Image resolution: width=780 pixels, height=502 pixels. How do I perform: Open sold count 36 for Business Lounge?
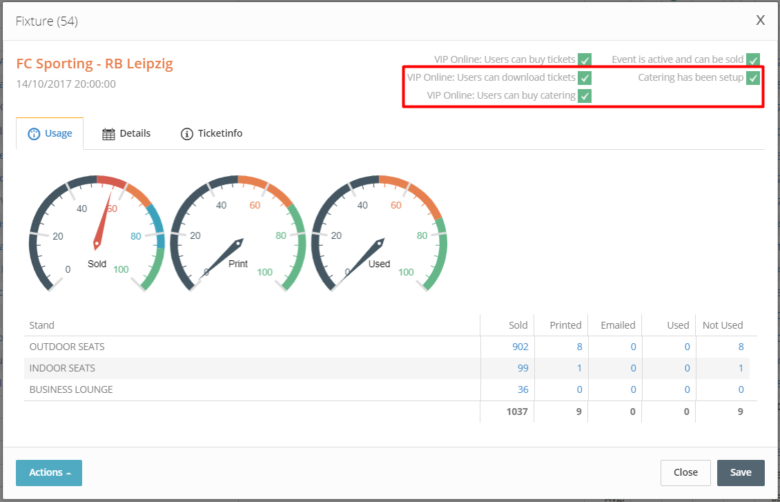523,389
